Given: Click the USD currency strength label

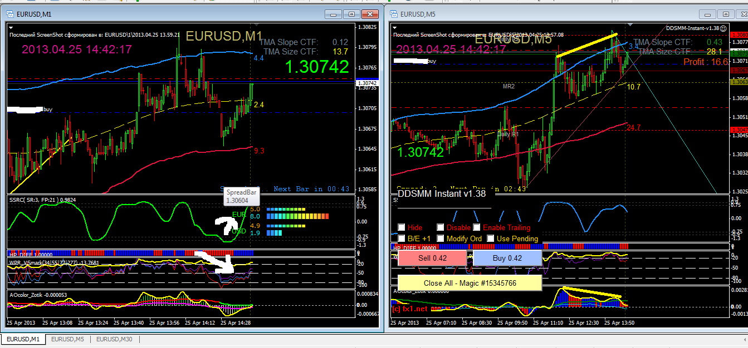Looking at the screenshot, I should [239, 231].
